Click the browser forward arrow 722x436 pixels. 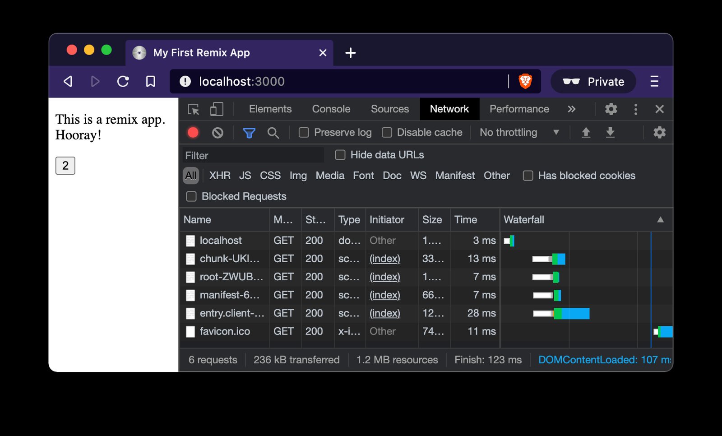click(x=95, y=82)
